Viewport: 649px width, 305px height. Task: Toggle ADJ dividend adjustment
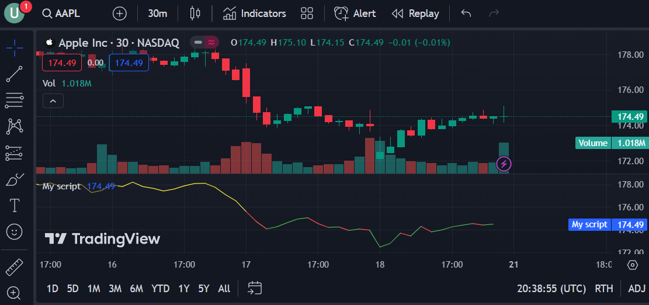637,289
